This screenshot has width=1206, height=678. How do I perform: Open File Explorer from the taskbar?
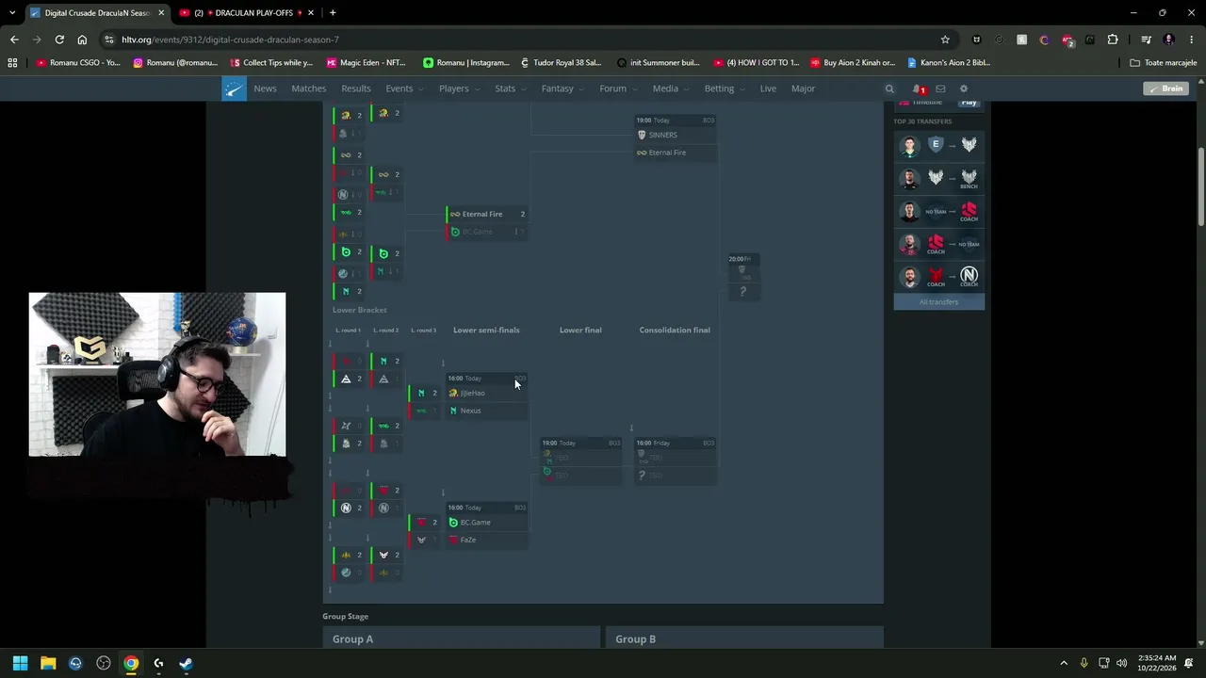(x=48, y=663)
